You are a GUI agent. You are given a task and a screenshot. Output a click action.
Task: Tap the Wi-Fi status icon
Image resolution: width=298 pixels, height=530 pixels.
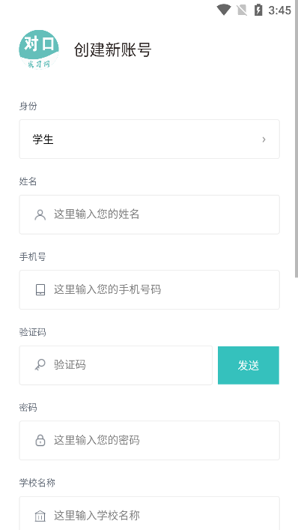click(x=223, y=10)
